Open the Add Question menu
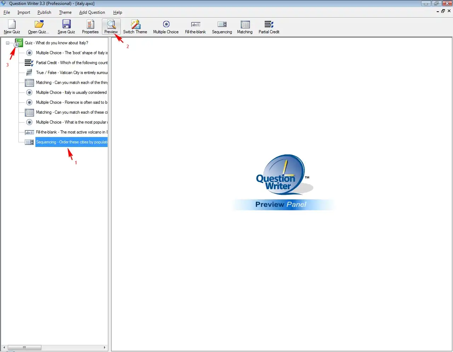Viewport: 453px width, 352px height. point(92,12)
